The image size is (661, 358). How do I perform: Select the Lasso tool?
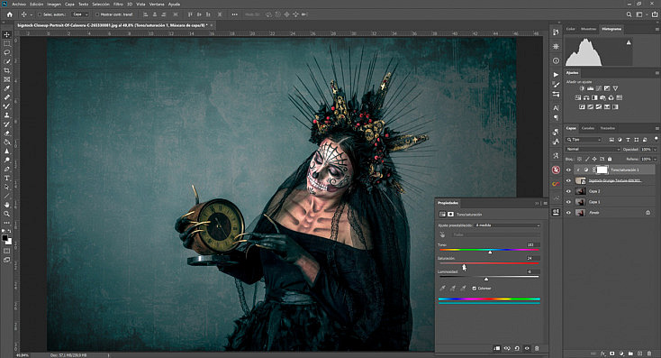tap(6, 52)
